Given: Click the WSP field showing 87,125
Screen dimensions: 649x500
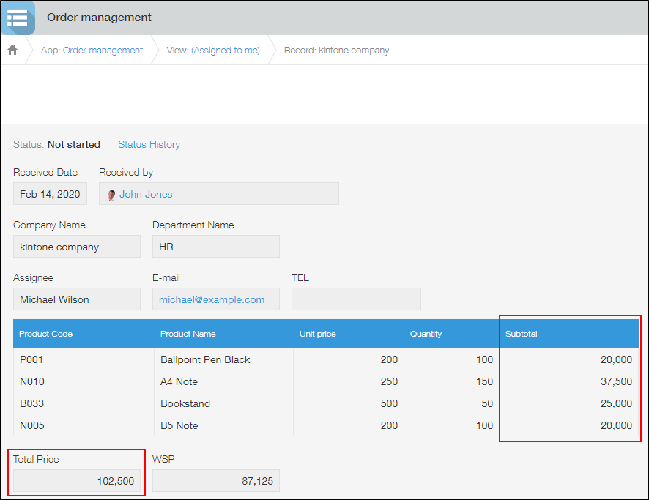Looking at the screenshot, I should [x=215, y=481].
